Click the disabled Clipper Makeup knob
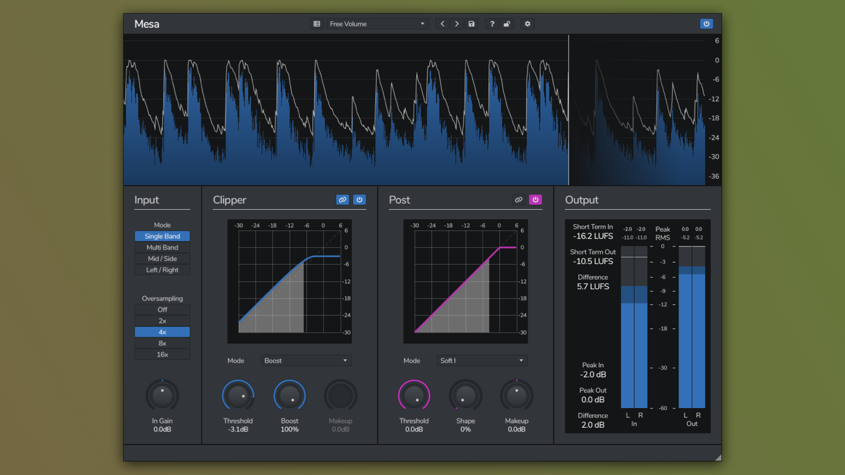The width and height of the screenshot is (845, 475). 340,396
